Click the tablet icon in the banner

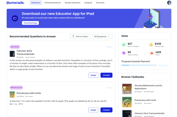[x=15, y=18]
